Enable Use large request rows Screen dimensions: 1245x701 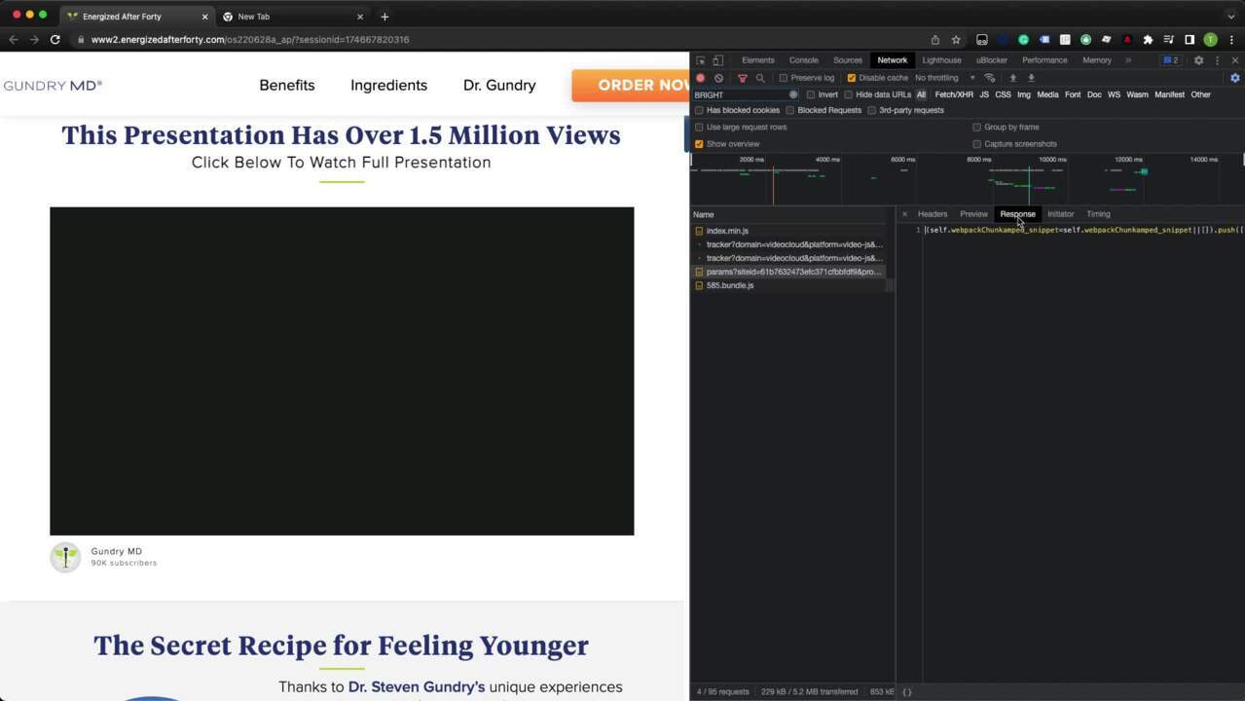pos(699,128)
